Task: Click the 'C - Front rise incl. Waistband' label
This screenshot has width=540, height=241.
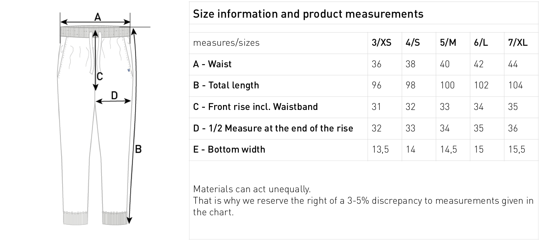Action: [x=255, y=106]
